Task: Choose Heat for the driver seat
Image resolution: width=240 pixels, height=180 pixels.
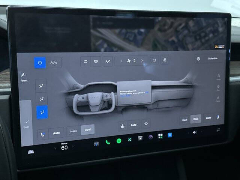Action: [73, 131]
